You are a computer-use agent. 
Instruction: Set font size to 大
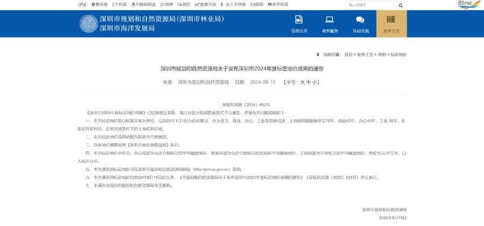pos(302,82)
